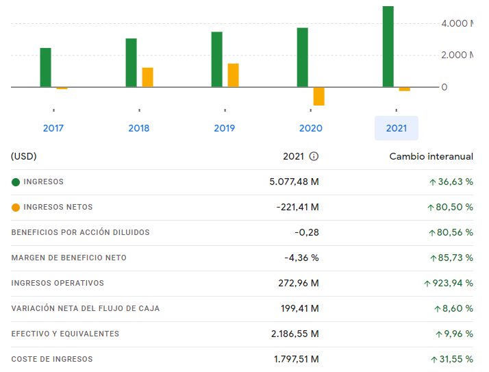Click the 5.077,48 M revenue value

[294, 182]
